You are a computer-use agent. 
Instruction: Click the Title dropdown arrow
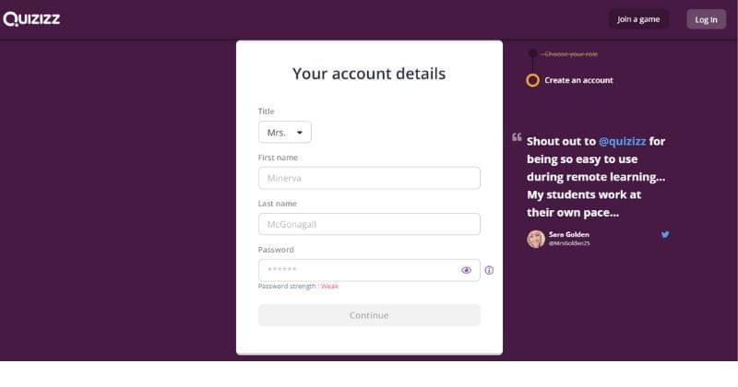click(300, 133)
